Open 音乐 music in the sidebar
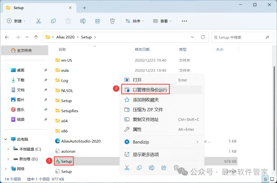 click(x=21, y=109)
